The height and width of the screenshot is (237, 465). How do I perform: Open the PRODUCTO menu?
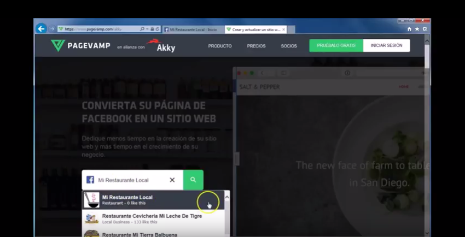click(x=220, y=46)
